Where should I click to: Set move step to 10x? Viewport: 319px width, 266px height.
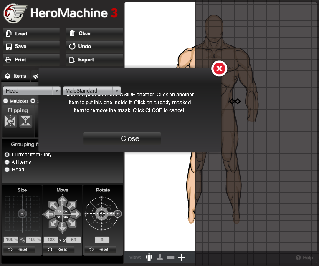coord(59,217)
